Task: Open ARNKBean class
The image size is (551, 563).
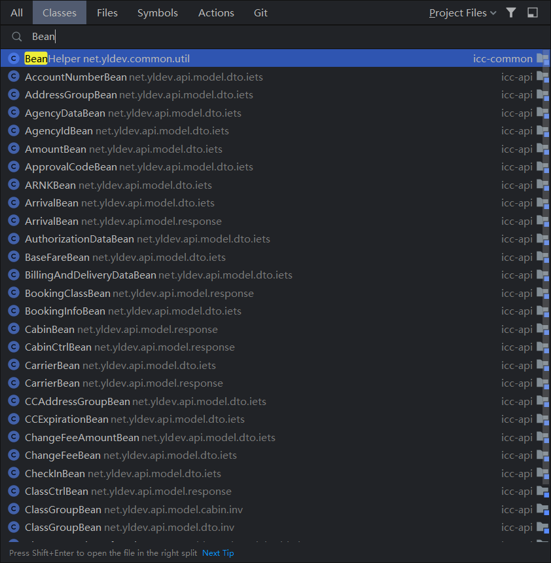Action: pyautogui.click(x=275, y=185)
